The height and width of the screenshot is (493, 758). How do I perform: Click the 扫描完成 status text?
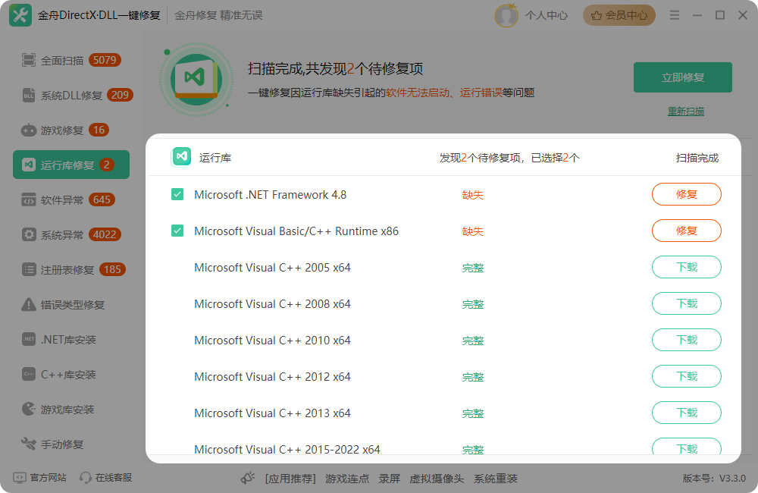697,158
